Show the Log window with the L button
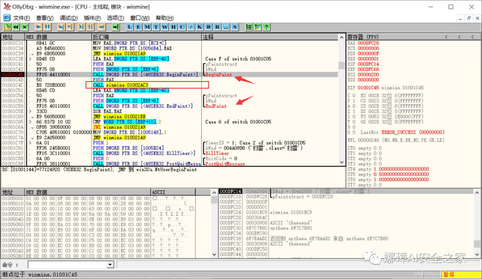Viewport: 482px width, 279px height. [x=129, y=27]
